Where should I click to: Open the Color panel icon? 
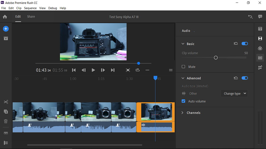[x=260, y=48]
